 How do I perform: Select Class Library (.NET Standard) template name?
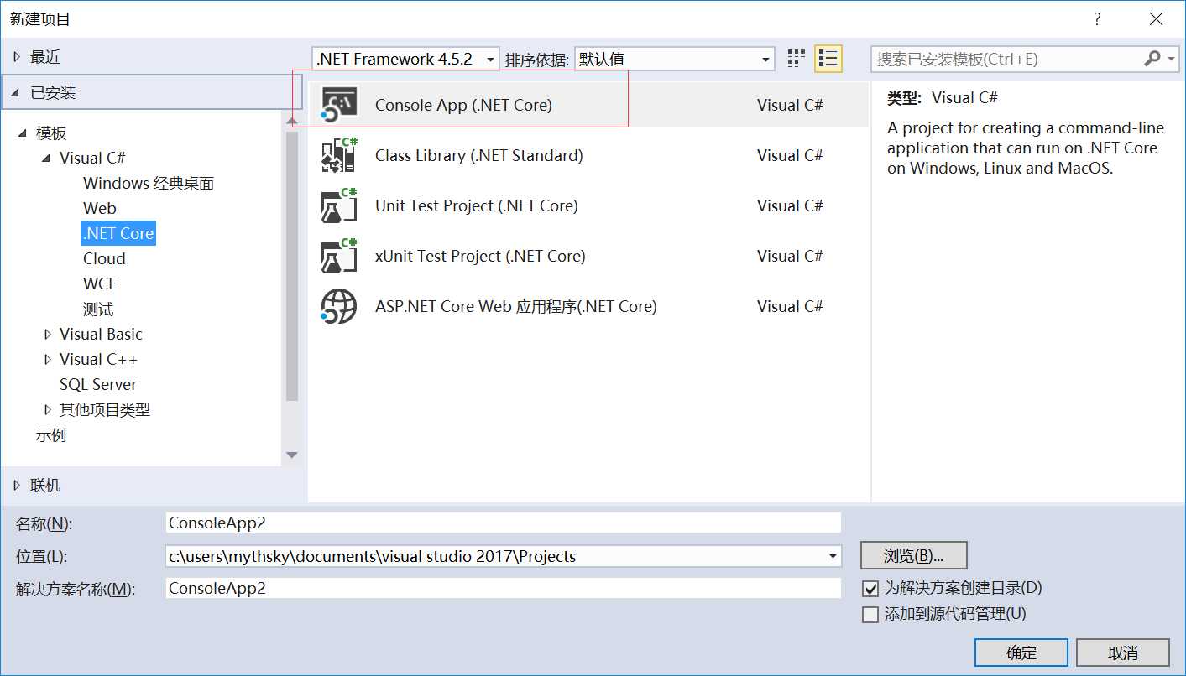coord(479,155)
